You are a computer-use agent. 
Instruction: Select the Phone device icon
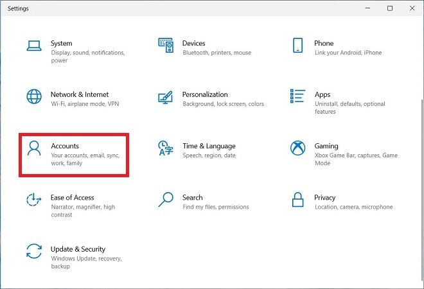pyautogui.click(x=297, y=45)
